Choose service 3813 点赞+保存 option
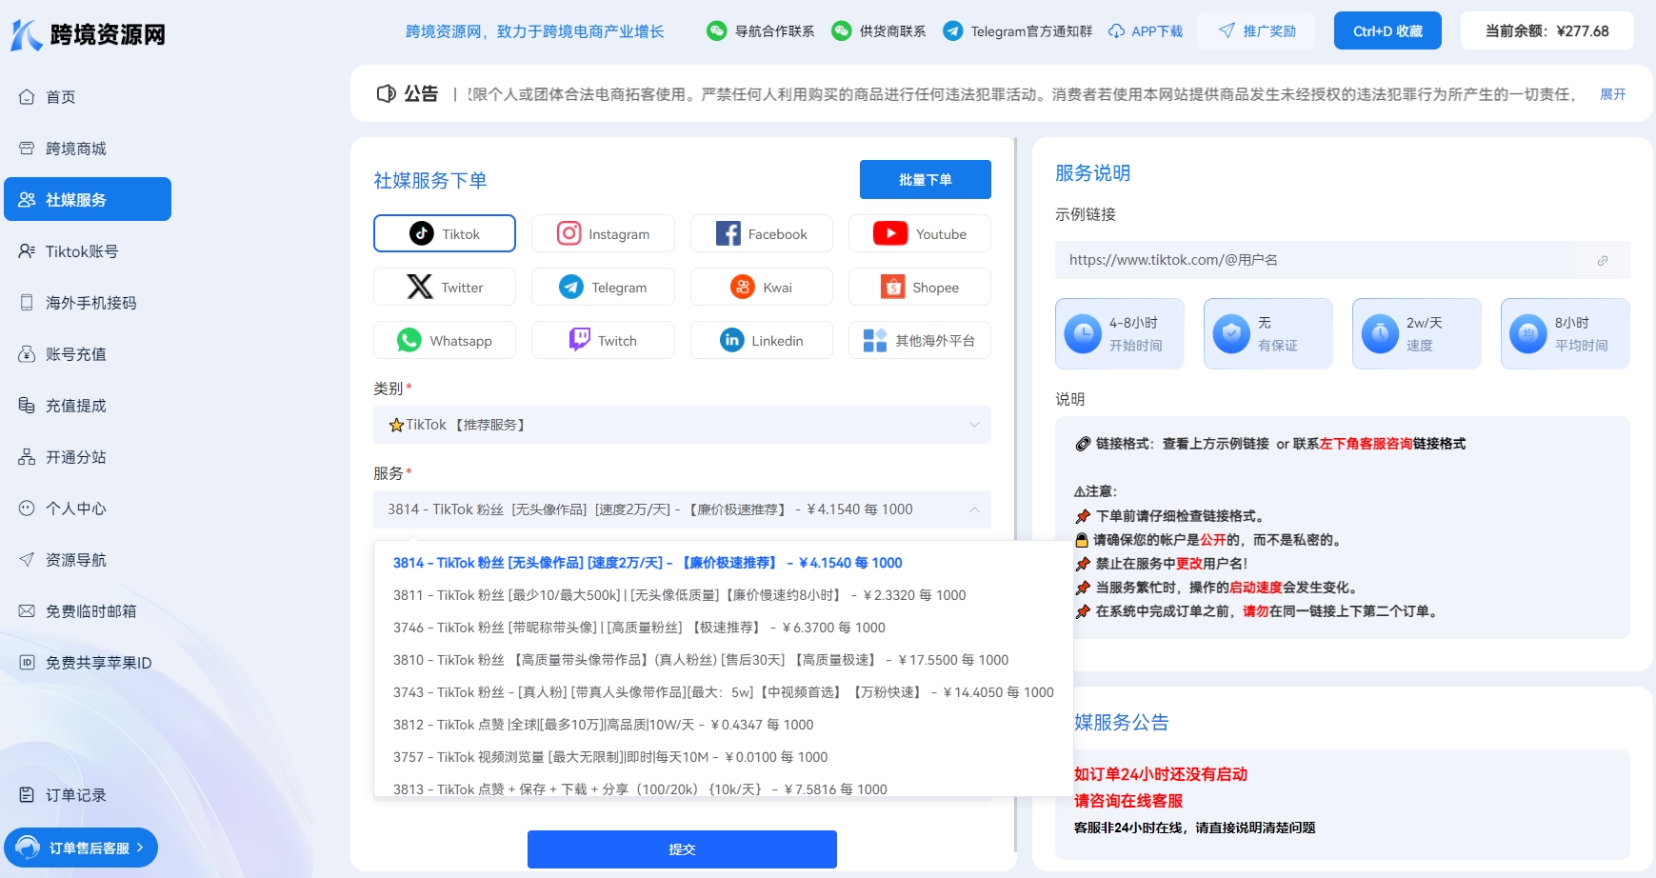Screen dimensions: 1656x878 click(723, 787)
